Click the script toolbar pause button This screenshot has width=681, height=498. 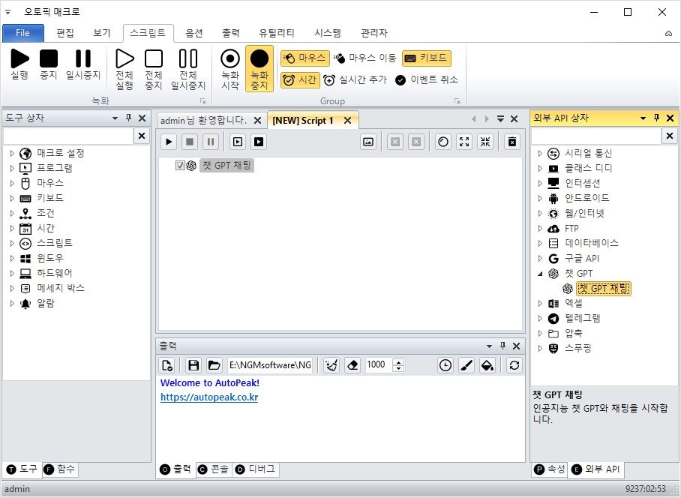click(211, 142)
